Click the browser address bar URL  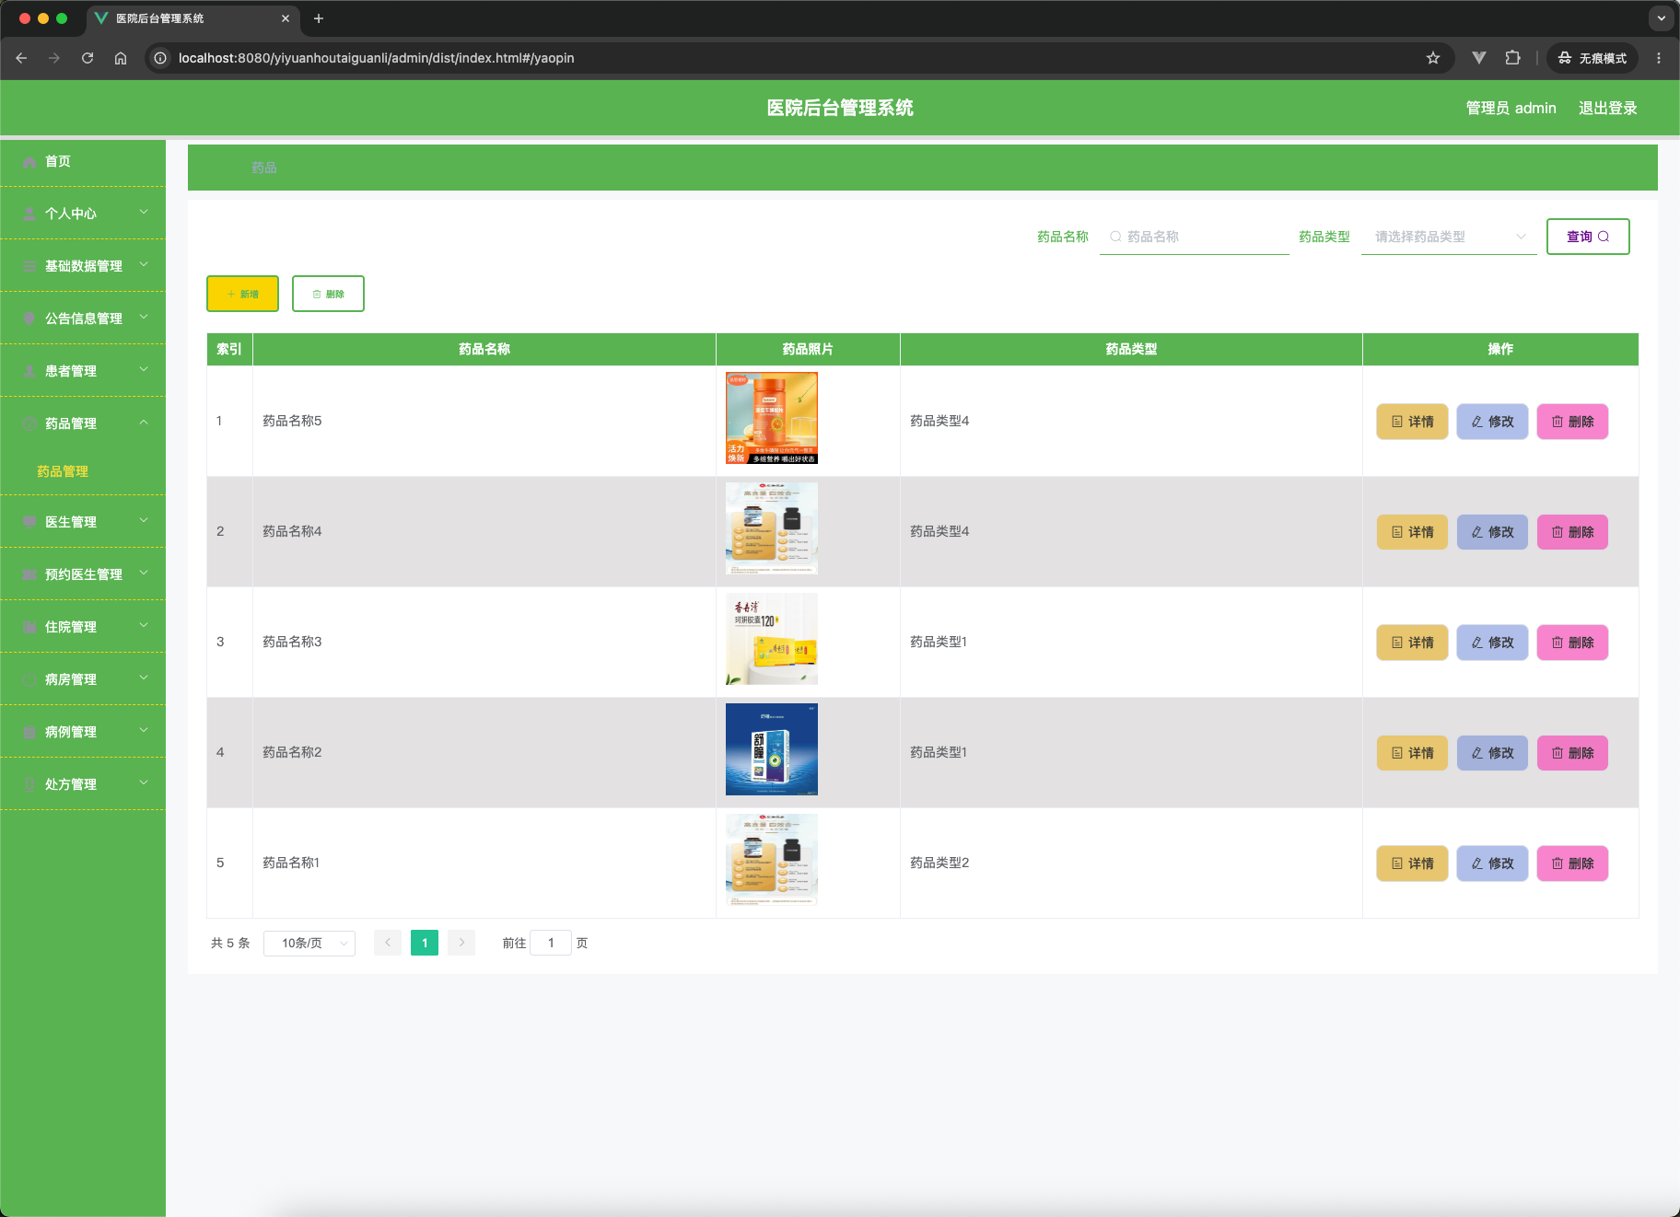[376, 58]
